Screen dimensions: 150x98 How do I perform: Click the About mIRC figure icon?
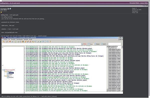coord(50,42)
